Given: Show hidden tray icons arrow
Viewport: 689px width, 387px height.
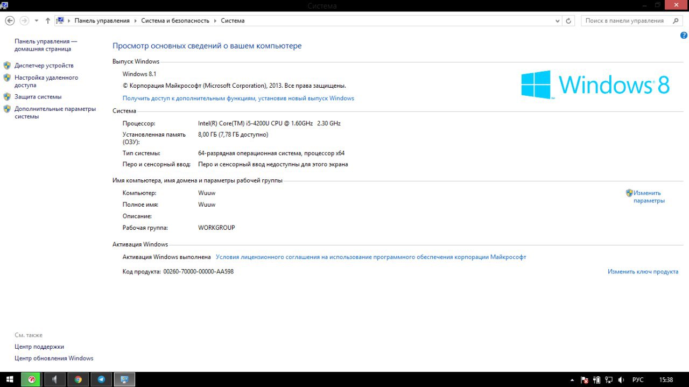Looking at the screenshot, I should [573, 380].
